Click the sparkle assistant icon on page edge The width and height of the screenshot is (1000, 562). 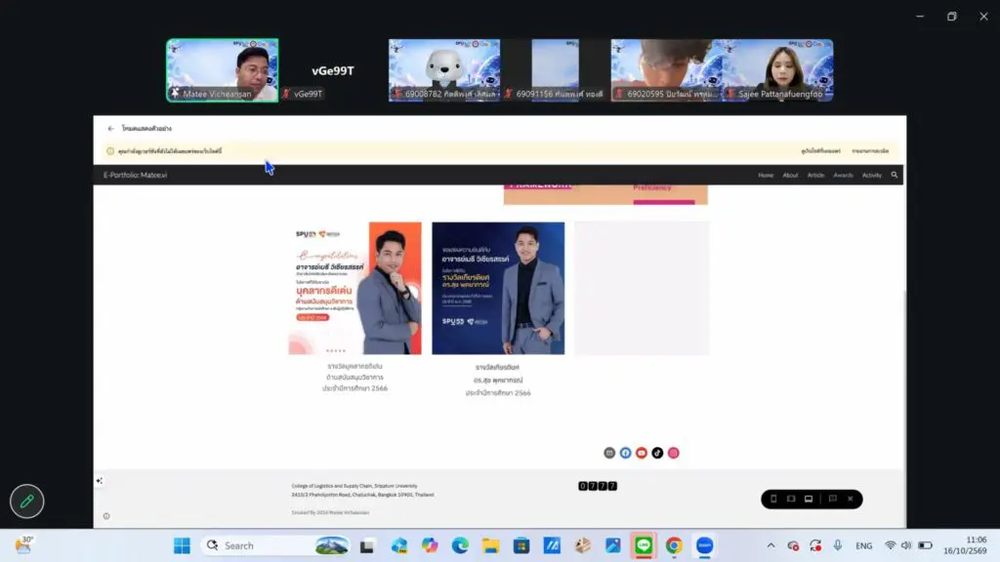100,481
